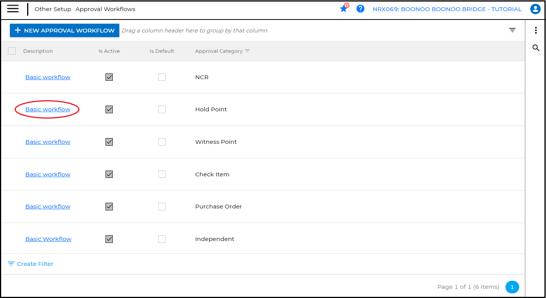Click the filter lines icon in toolbar
The height and width of the screenshot is (298, 546).
(x=512, y=30)
